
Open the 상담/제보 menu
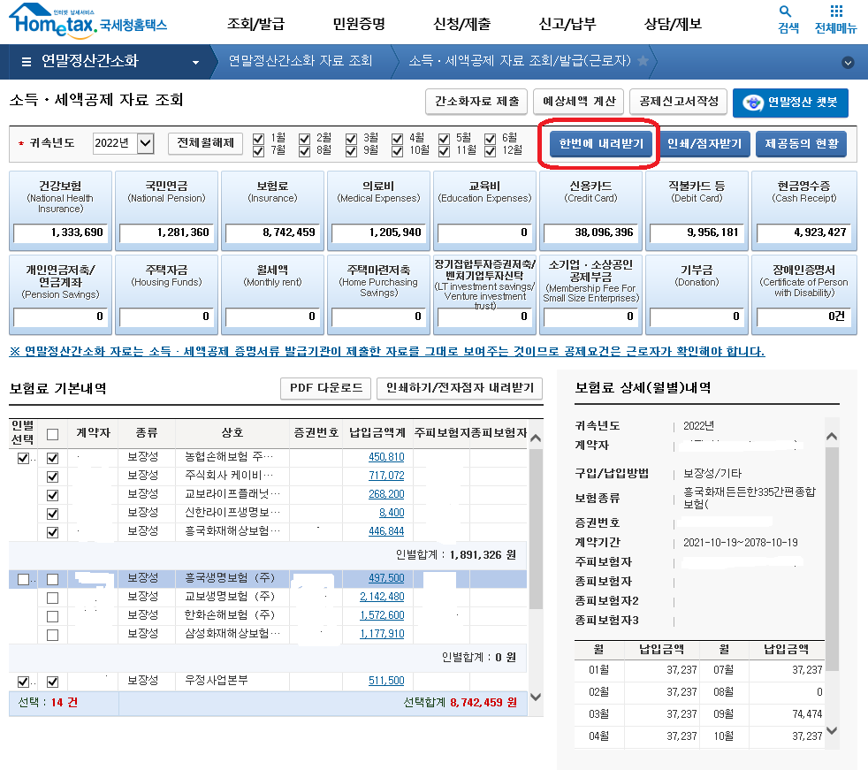click(674, 24)
